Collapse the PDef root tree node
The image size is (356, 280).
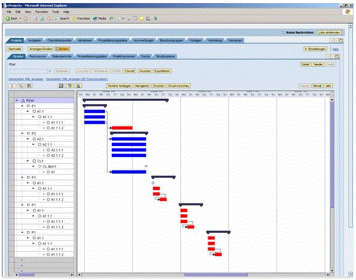click(x=17, y=100)
